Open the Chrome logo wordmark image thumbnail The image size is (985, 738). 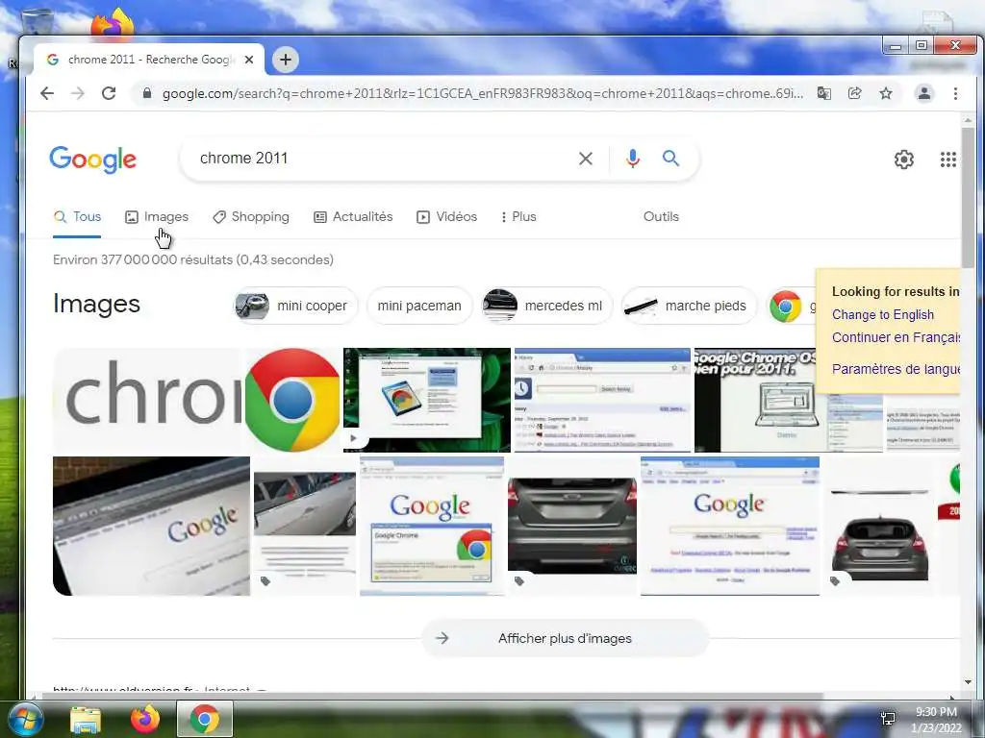pyautogui.click(x=196, y=400)
